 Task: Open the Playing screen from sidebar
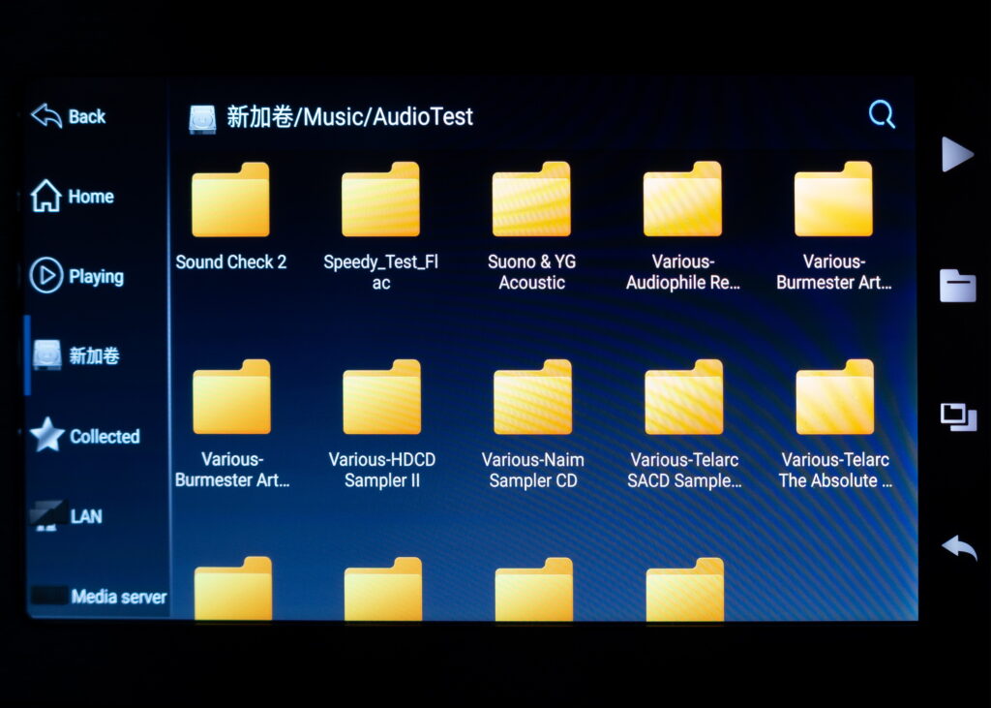(x=76, y=276)
